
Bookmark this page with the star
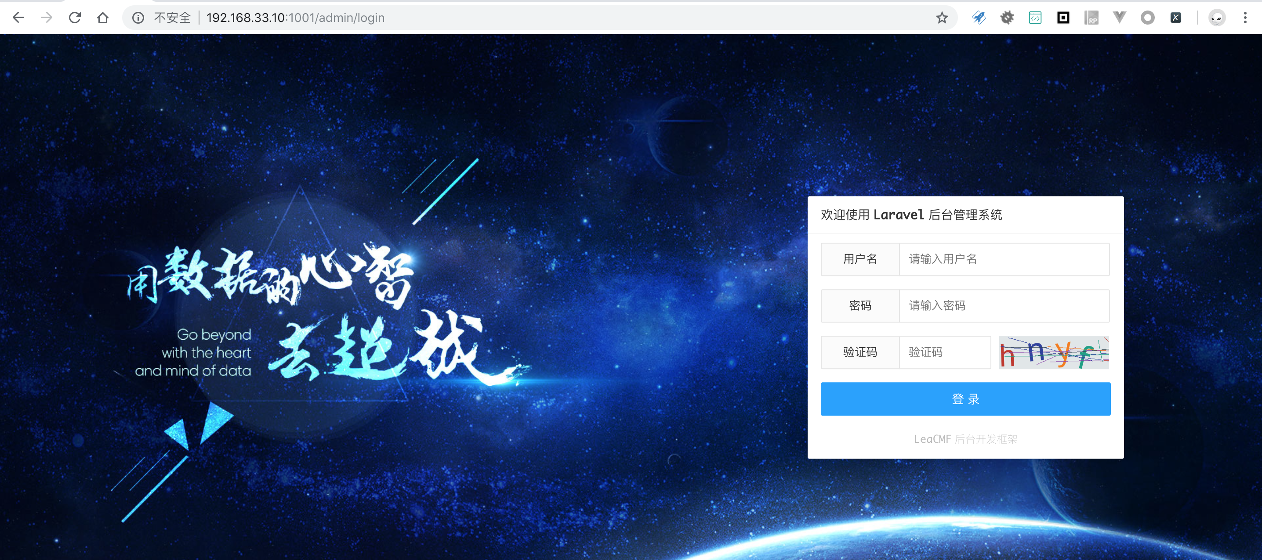pyautogui.click(x=942, y=18)
